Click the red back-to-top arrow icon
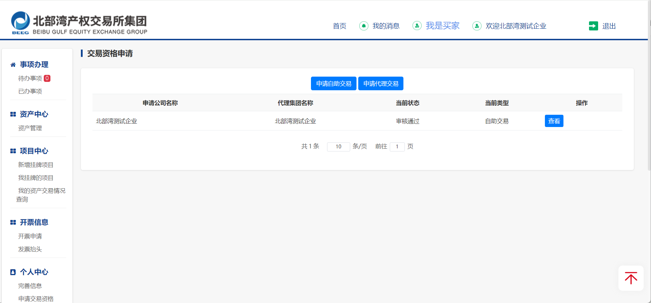The image size is (651, 303). 631,278
